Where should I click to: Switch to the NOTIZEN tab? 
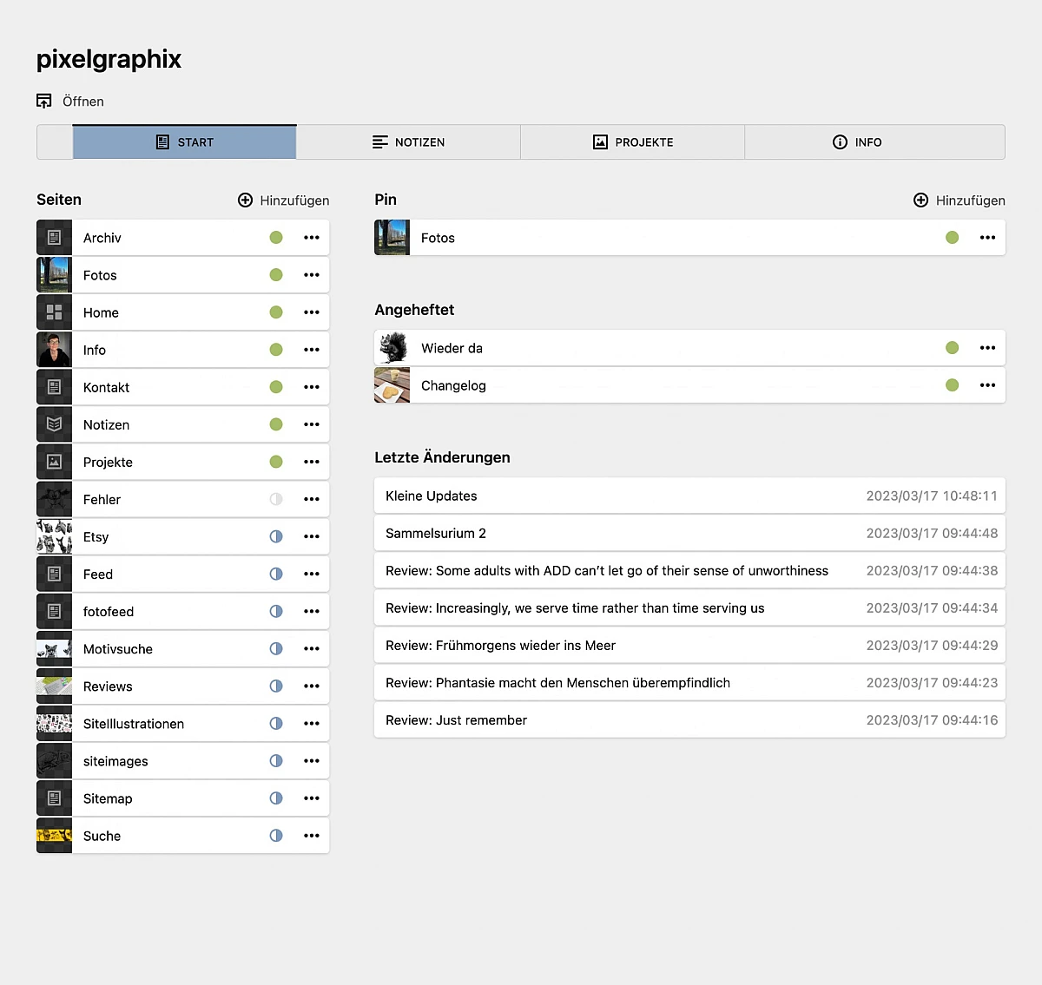(x=408, y=142)
